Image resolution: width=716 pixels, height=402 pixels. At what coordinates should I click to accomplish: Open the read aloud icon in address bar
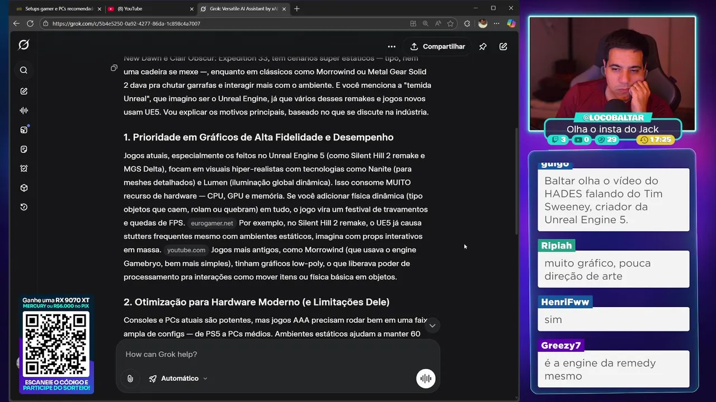click(437, 23)
